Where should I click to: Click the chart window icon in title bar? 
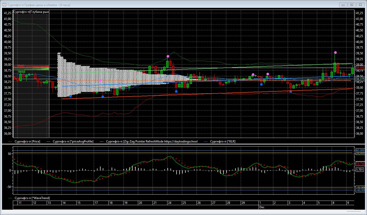(x=4, y=5)
